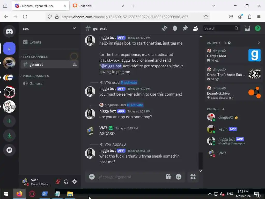Expand the Activity panel arrow
265x199 pixels.
259,43
